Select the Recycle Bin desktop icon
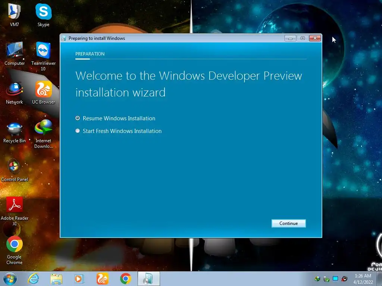Viewport: 382px width, 286px height. click(15, 133)
